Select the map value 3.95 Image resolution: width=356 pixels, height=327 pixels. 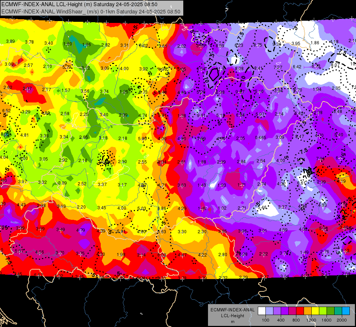296,43
